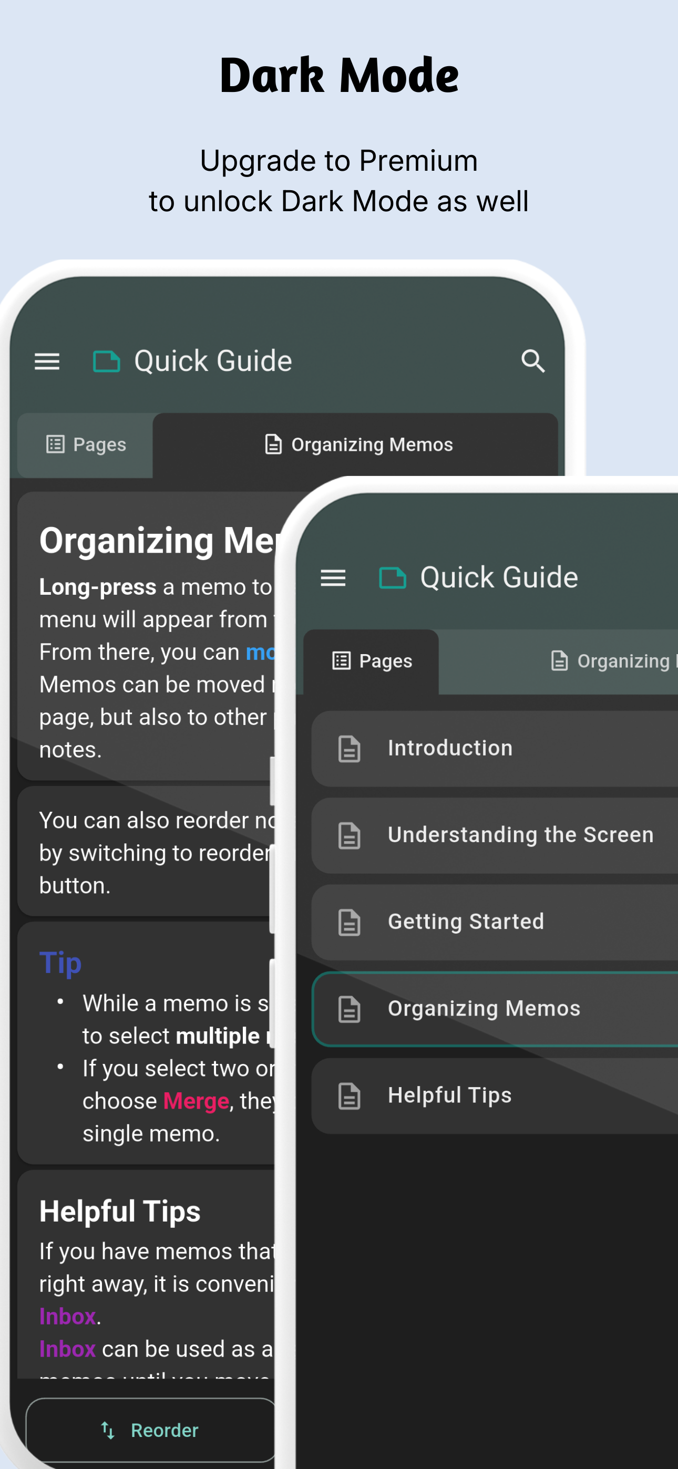Image resolution: width=678 pixels, height=1469 pixels.
Task: Open the Understanding the Screen page entry
Action: coord(495,835)
